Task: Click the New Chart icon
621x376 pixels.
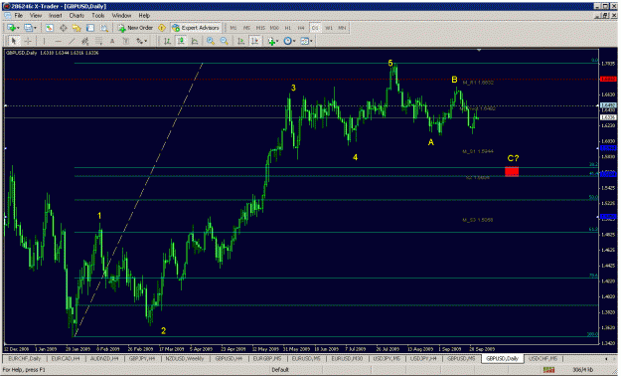Action: click(11, 28)
